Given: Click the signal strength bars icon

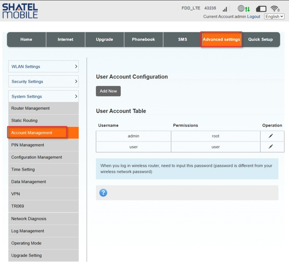Looking at the screenshot, I should pos(225,9).
